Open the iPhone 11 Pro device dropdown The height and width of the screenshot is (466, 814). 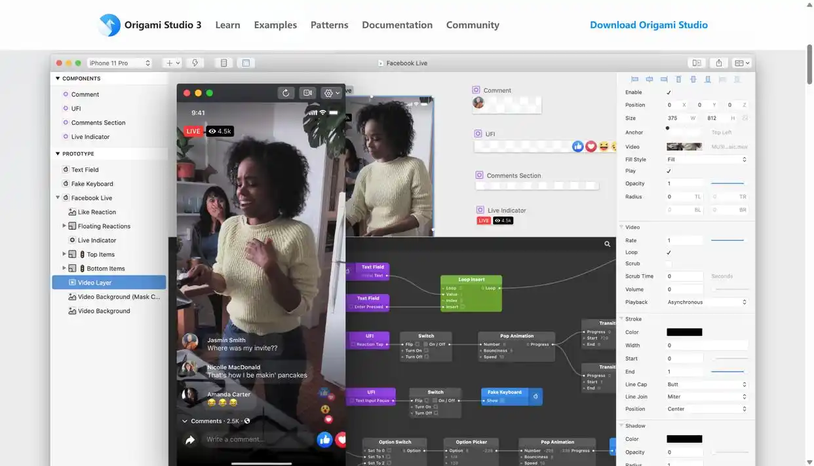pyautogui.click(x=119, y=63)
